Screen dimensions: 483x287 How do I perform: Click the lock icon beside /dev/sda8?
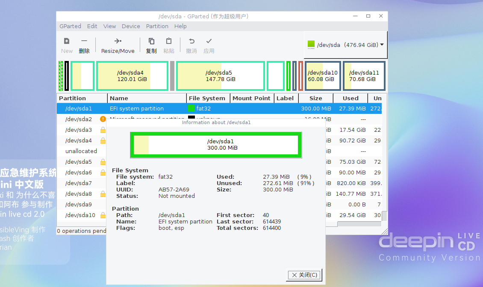point(103,194)
